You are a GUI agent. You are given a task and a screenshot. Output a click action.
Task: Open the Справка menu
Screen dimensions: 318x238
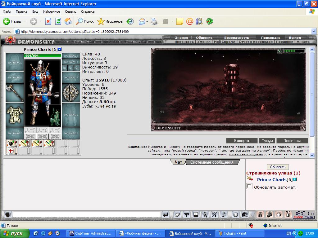point(88,11)
